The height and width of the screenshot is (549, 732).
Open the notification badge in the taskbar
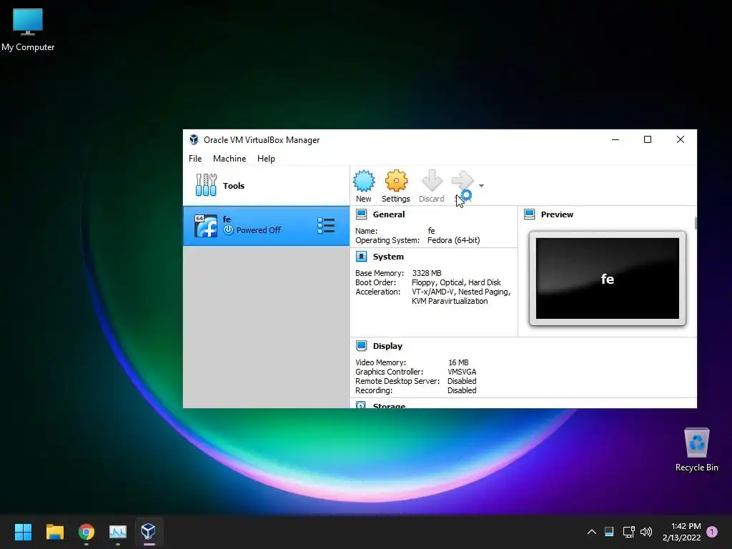712,532
